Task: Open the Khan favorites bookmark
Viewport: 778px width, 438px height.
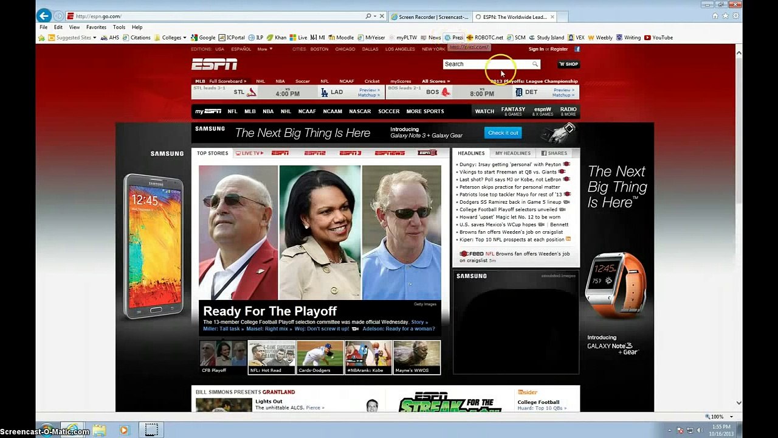Action: (x=276, y=38)
